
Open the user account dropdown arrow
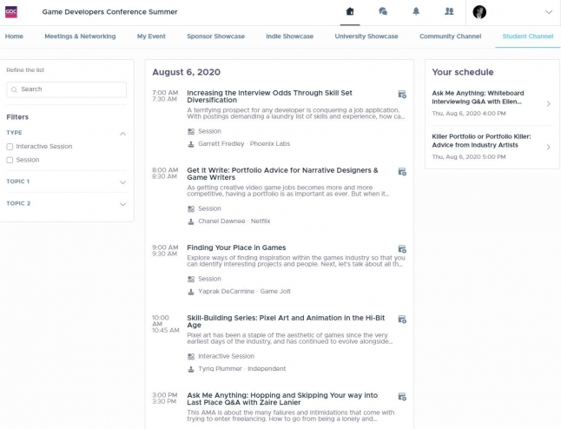click(548, 12)
